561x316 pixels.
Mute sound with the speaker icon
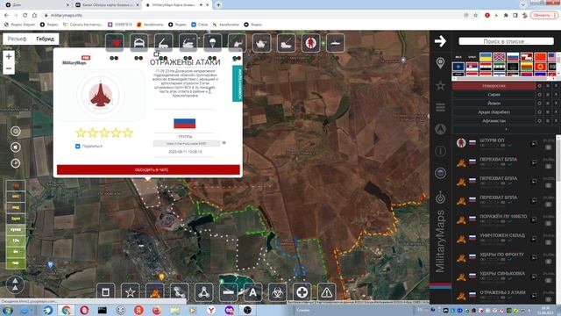point(16,147)
